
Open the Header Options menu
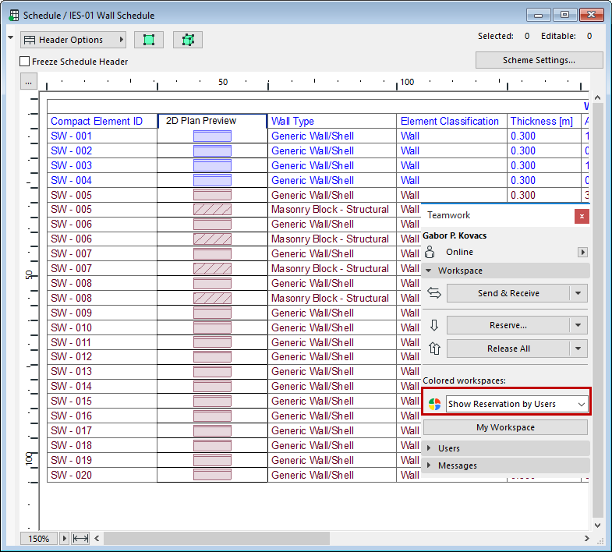pyautogui.click(x=73, y=40)
